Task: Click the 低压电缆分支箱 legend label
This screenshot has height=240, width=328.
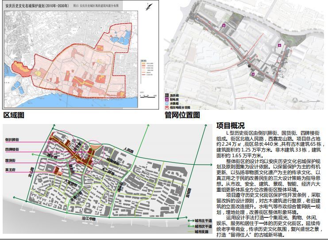Action: pyautogui.click(x=180, y=107)
